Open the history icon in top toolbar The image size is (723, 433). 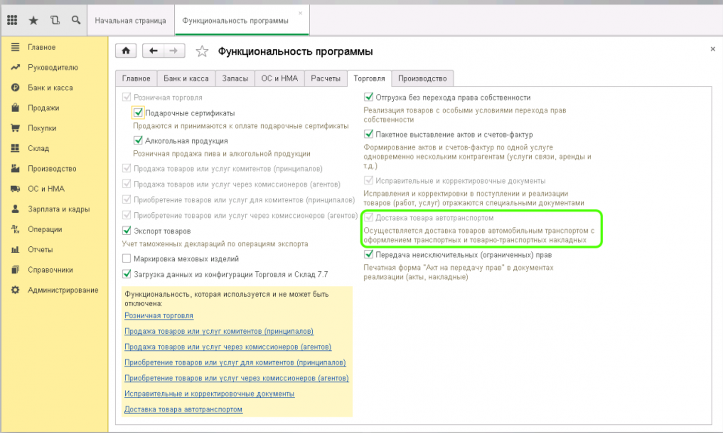tap(55, 20)
